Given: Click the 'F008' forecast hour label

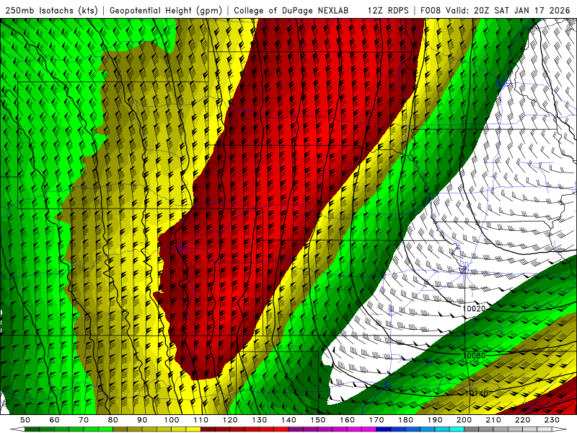Looking at the screenshot, I should click(431, 10).
